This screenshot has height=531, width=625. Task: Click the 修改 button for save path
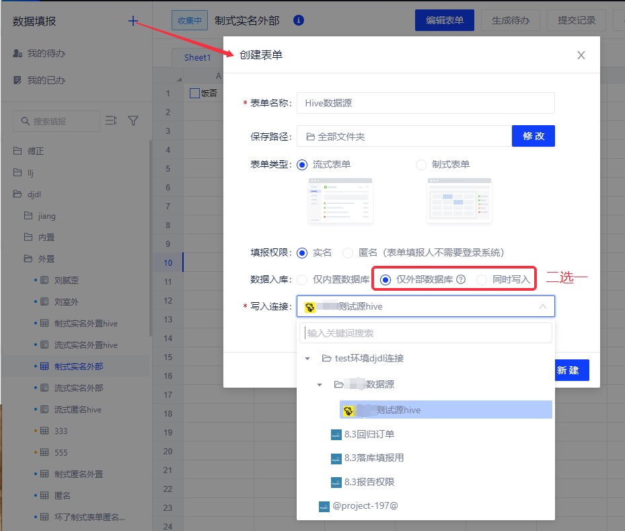click(533, 136)
